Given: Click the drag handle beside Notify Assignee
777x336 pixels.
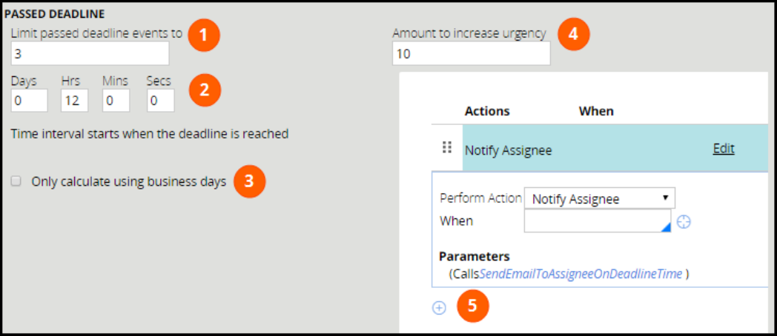Looking at the screenshot, I should point(447,148).
